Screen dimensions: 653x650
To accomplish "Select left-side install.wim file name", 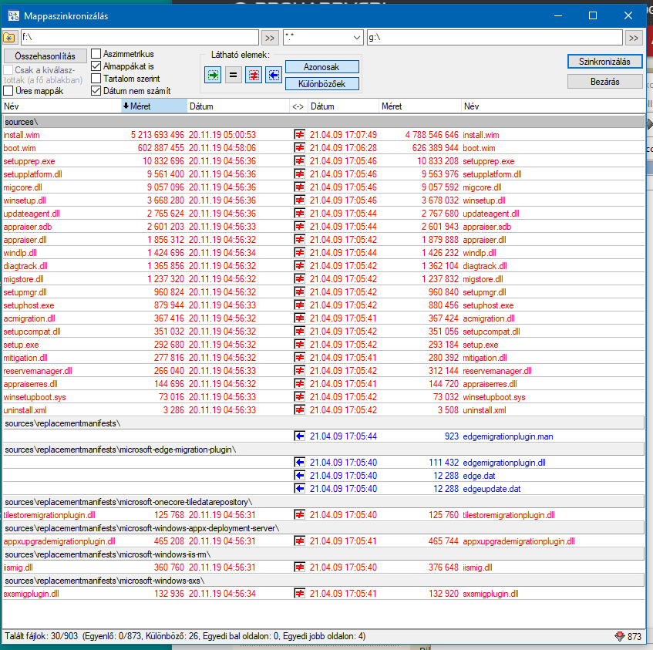I will pyautogui.click(x=22, y=135).
